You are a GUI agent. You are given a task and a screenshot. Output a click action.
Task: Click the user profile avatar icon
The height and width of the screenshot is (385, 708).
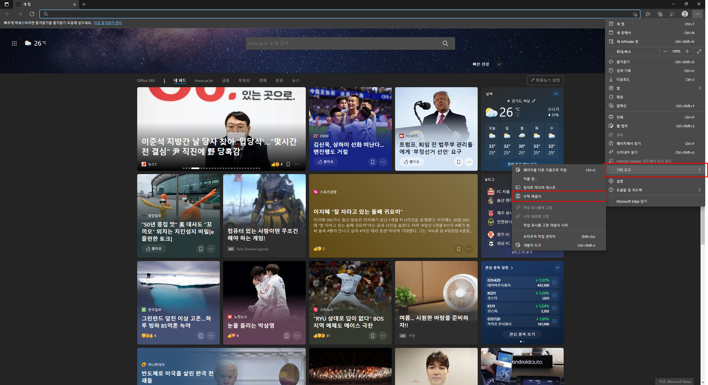pyautogui.click(x=685, y=14)
